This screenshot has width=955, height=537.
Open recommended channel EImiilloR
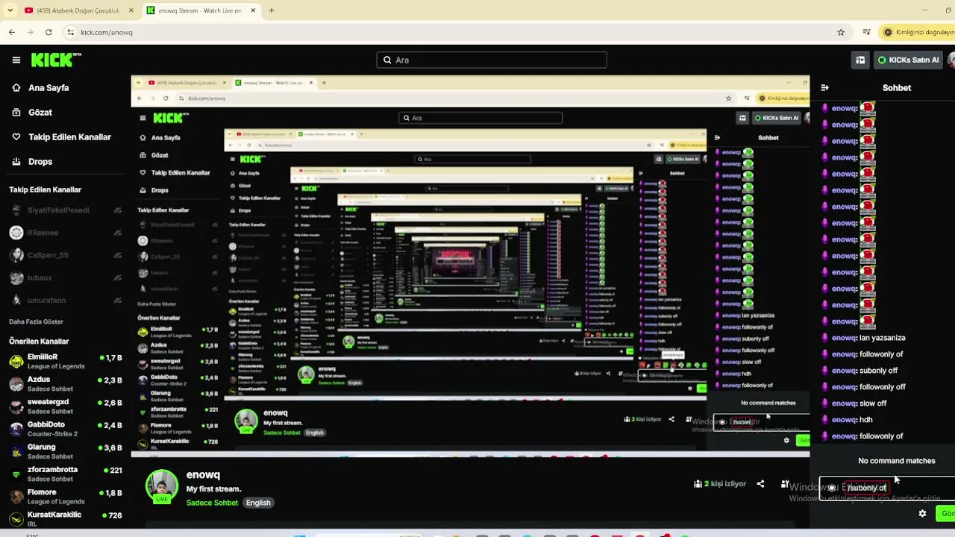[65, 362]
